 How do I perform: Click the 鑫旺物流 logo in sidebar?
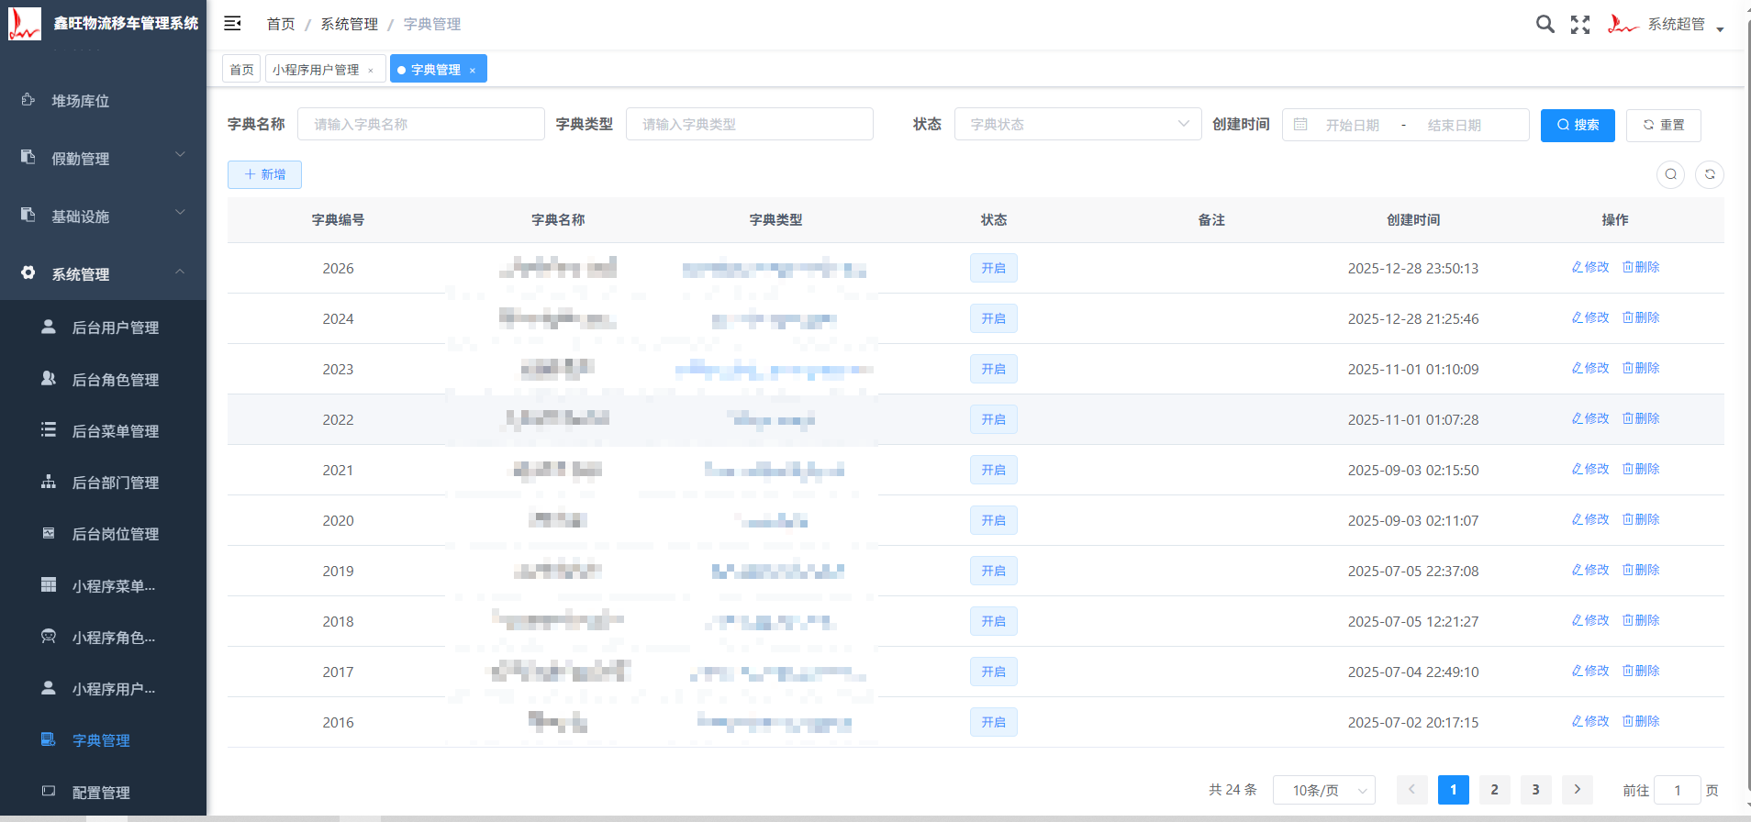pos(25,24)
